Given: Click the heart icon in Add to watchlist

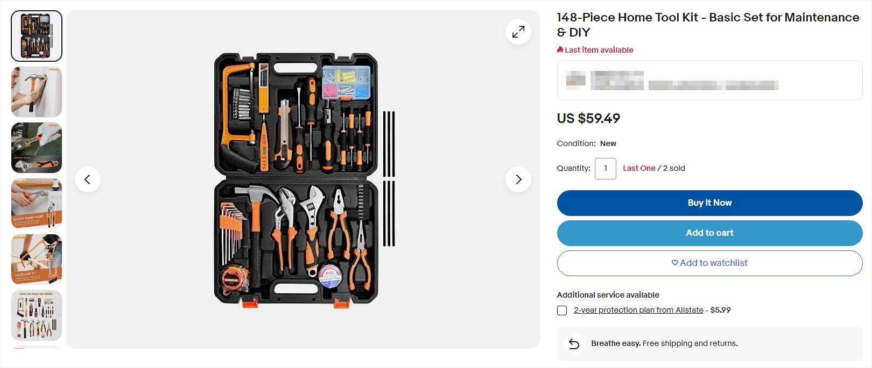Looking at the screenshot, I should click(674, 263).
